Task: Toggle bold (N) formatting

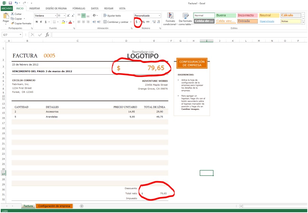Action: [x=36, y=22]
